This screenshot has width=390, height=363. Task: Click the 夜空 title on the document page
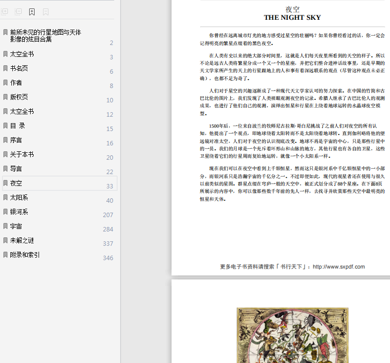coord(292,9)
